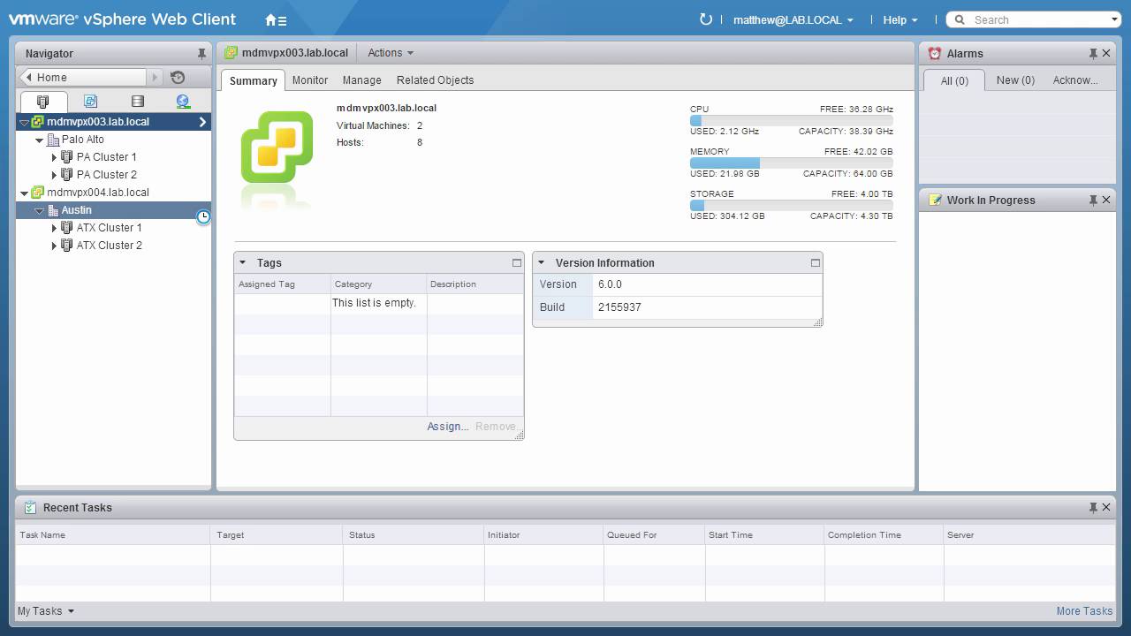Switch to the Monitor tab

309,79
